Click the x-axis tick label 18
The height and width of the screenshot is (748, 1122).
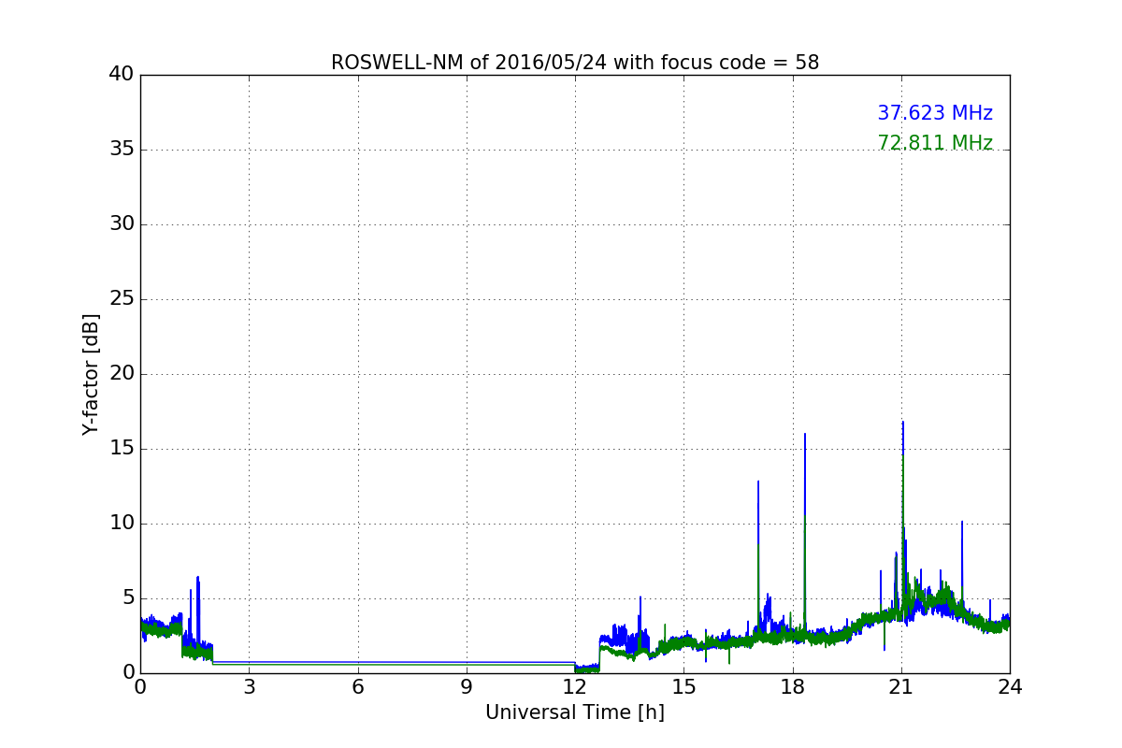click(793, 687)
